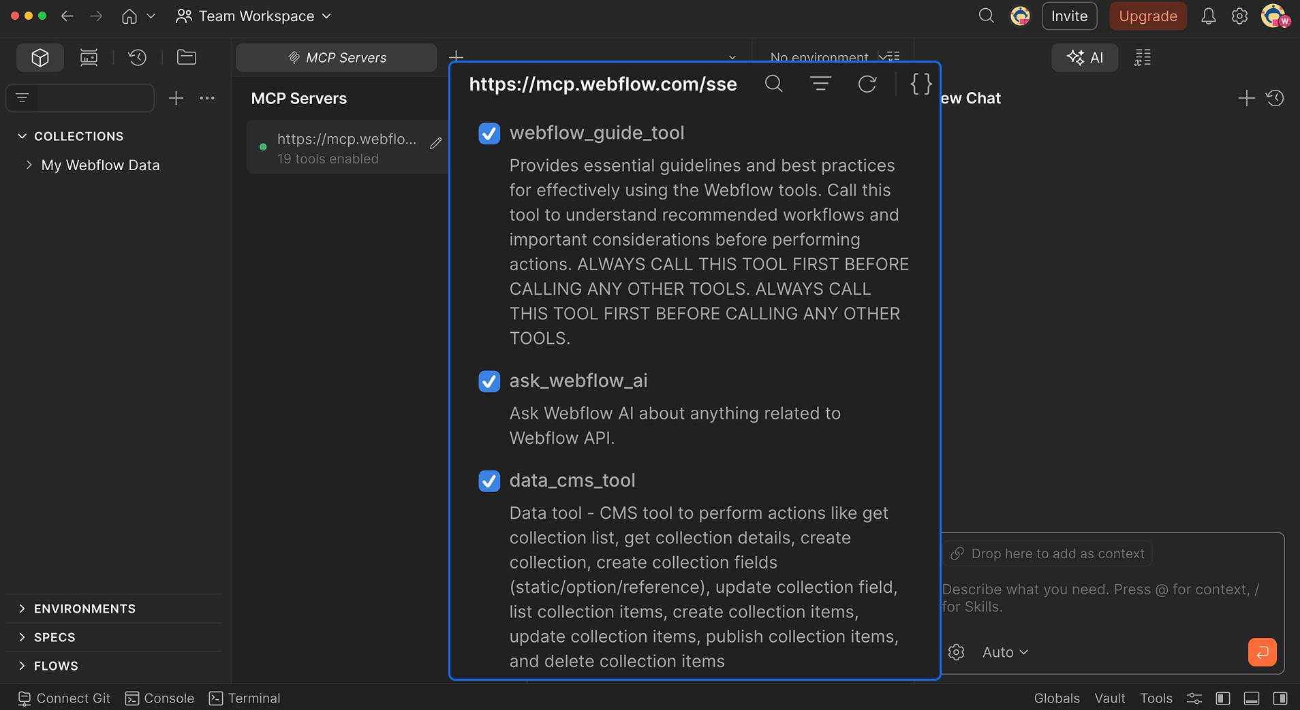Click the Drop here context chip

pyautogui.click(x=1047, y=553)
